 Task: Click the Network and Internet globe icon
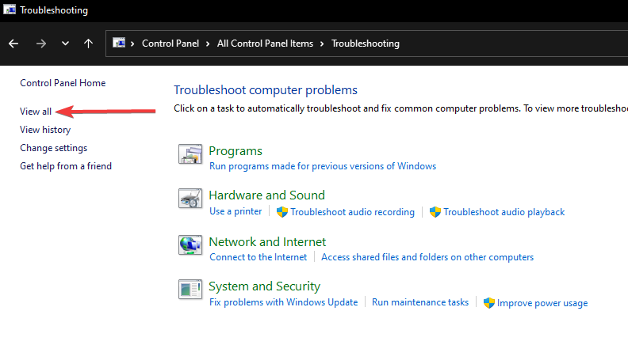coord(190,245)
